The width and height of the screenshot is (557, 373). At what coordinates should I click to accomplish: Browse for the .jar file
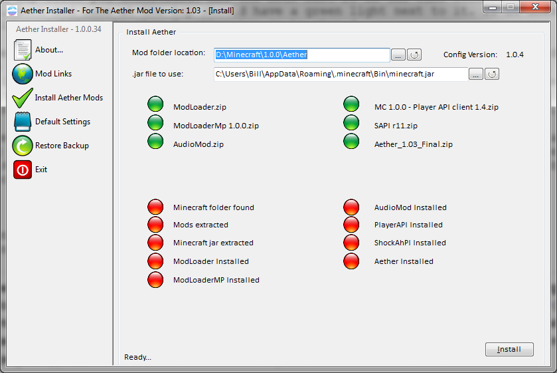tap(476, 74)
